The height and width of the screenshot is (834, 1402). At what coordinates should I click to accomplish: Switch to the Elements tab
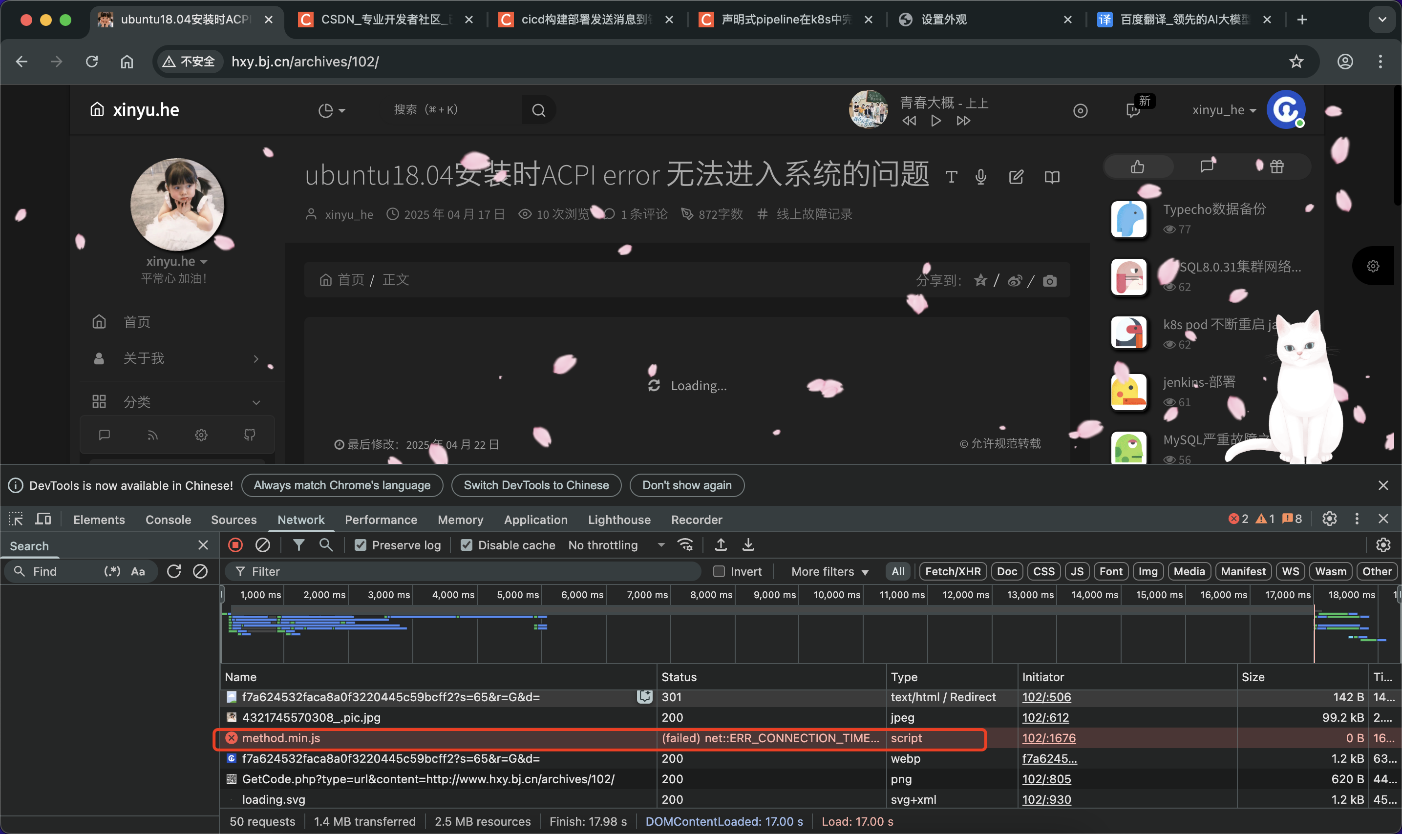pos(99,519)
